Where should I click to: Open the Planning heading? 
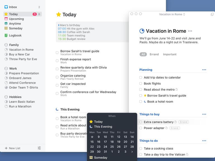point(146,70)
